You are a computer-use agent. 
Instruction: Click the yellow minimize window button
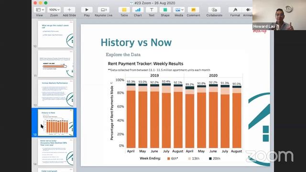[40, 3]
